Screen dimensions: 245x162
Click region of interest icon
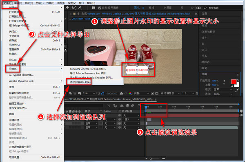[x=152, y=94]
